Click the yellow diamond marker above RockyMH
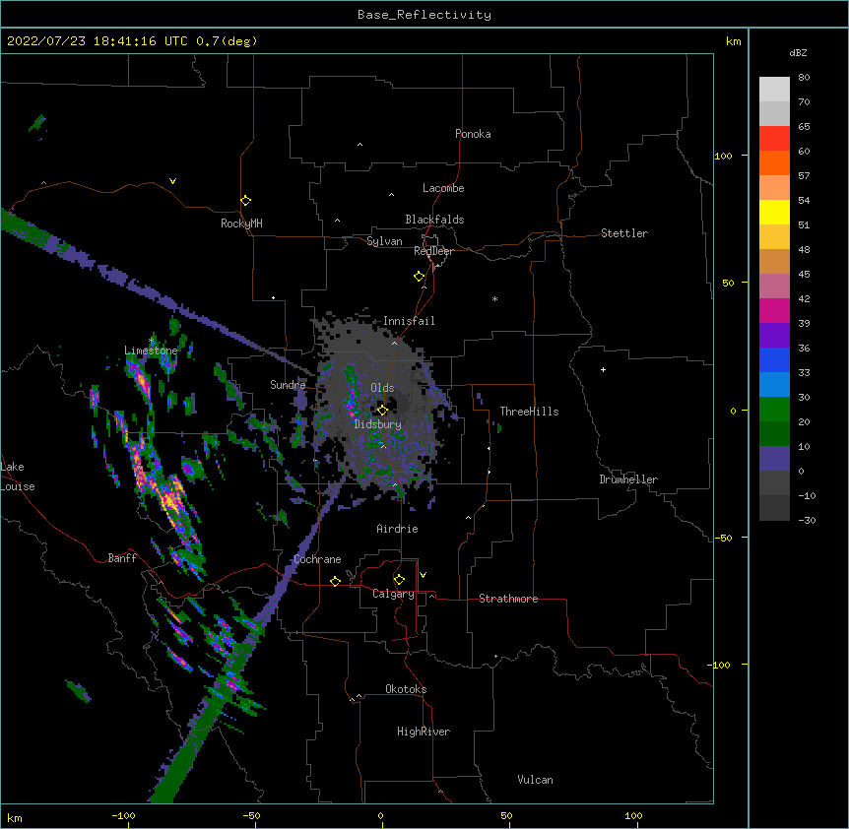Screen dimensions: 849x829 [x=245, y=201]
